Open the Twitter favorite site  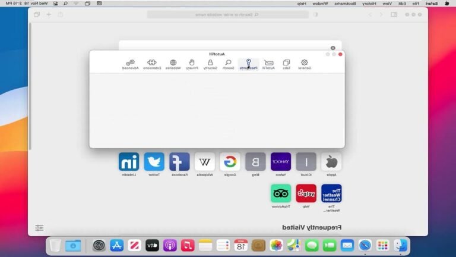point(154,162)
